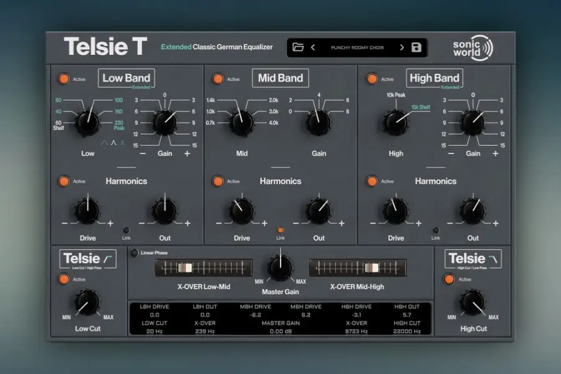Open the preset browser folder icon
The width and height of the screenshot is (561, 374).
click(x=297, y=47)
